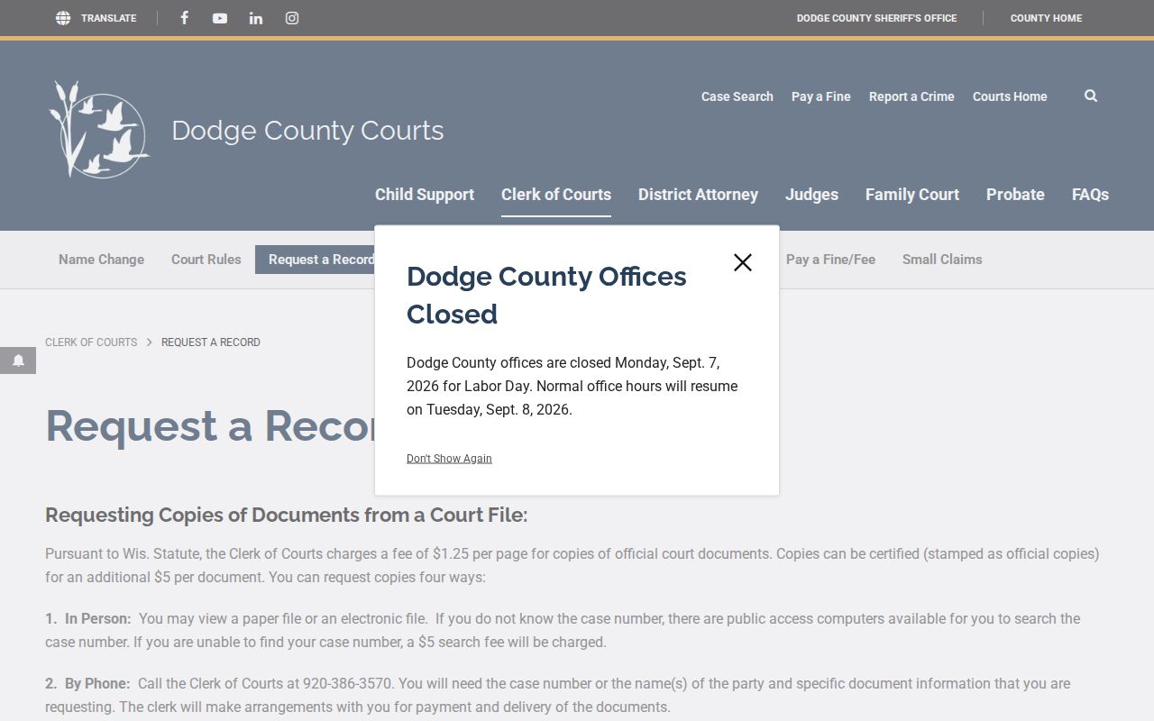
Task: Close the Offices Closed popup
Action: tap(743, 262)
